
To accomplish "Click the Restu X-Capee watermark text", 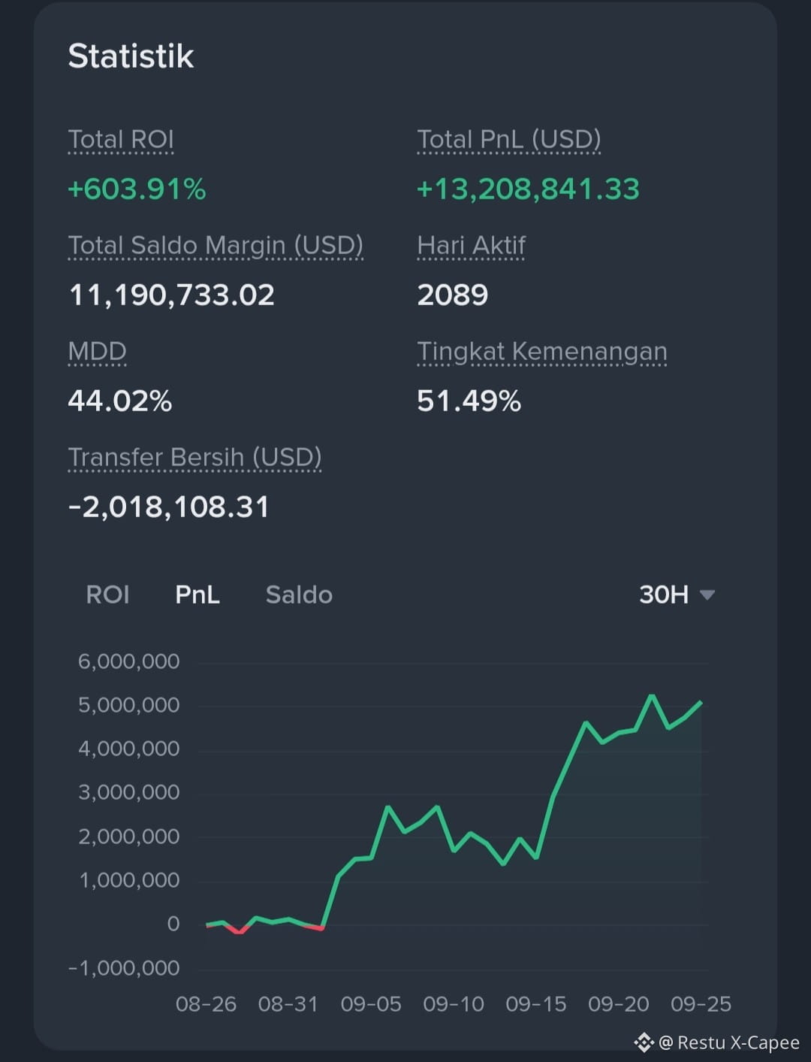I will pyautogui.click(x=729, y=1042).
